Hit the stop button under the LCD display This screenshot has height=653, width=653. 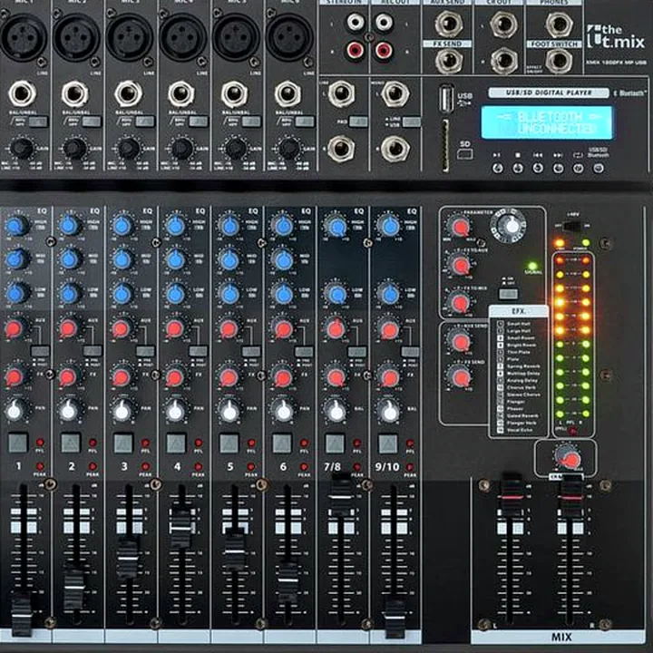tap(518, 169)
